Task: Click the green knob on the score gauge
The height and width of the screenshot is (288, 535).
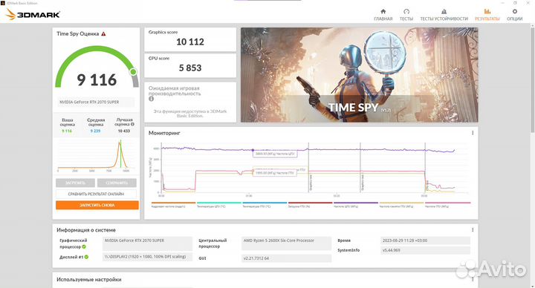Action: click(134, 71)
